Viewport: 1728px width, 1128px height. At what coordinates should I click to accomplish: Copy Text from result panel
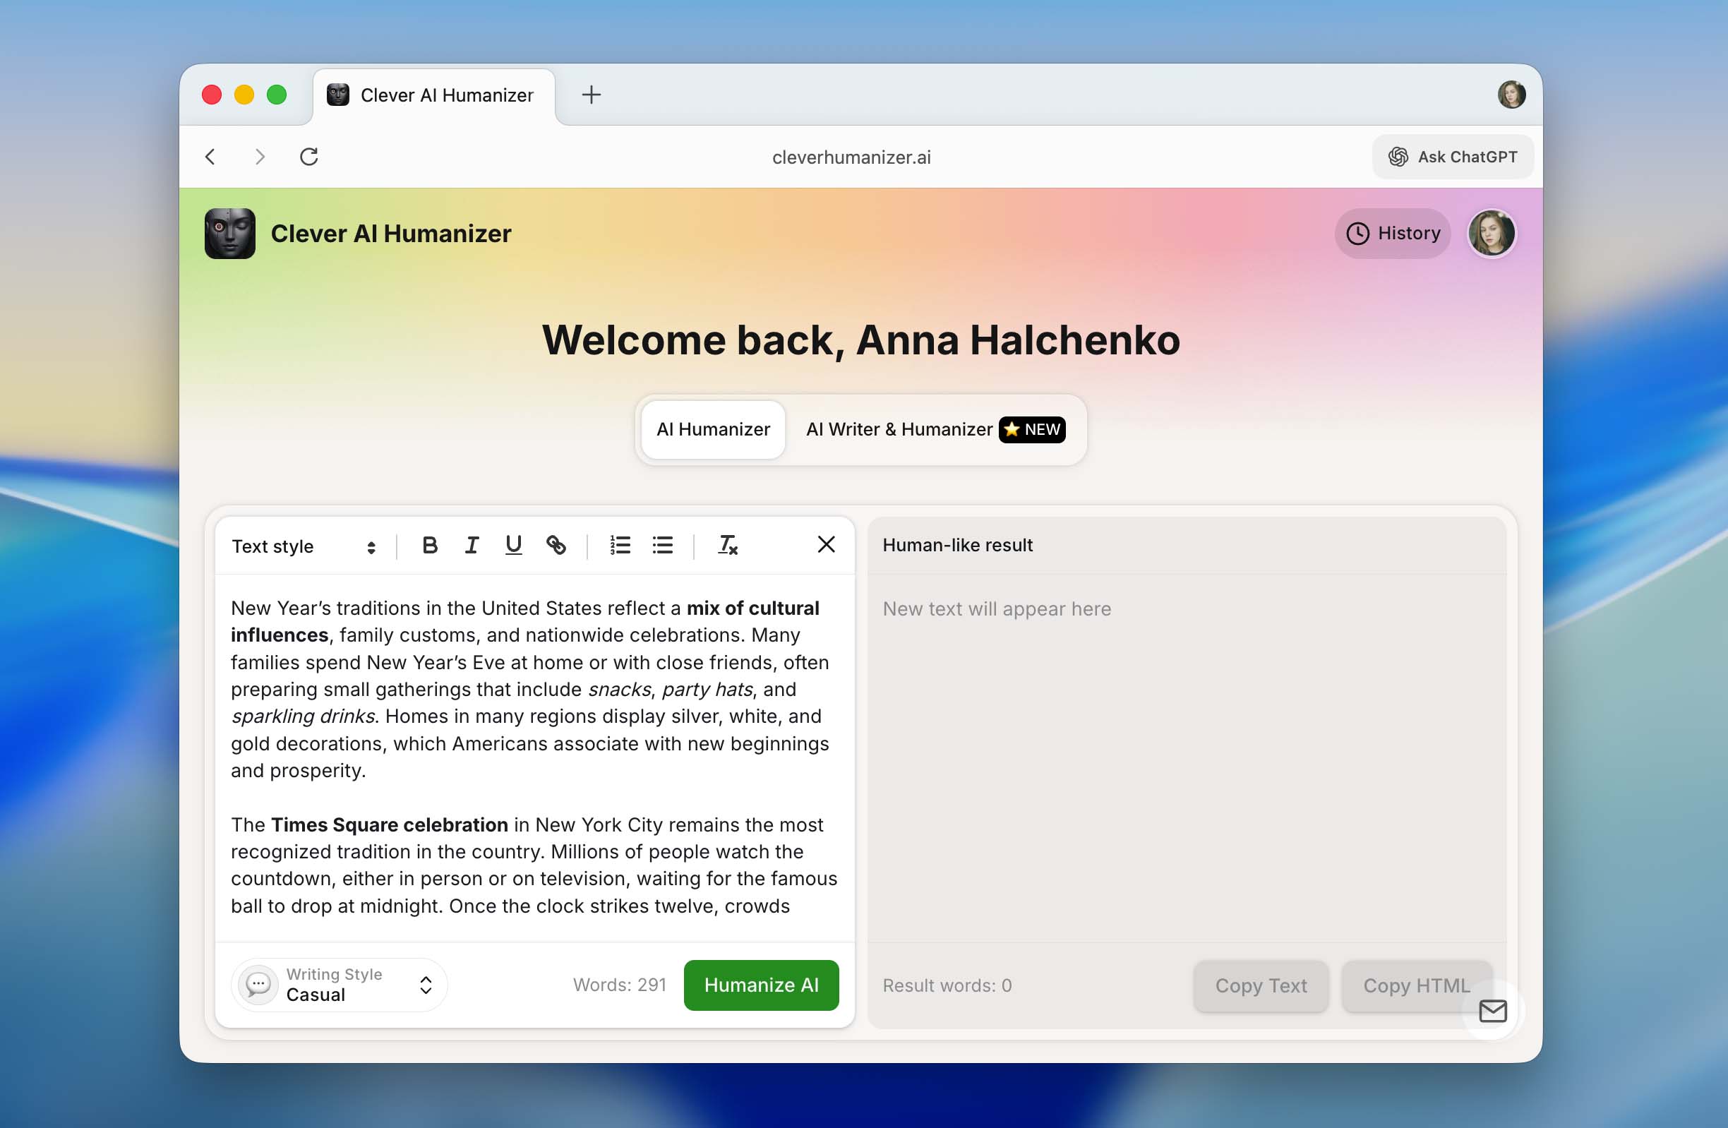click(1261, 985)
